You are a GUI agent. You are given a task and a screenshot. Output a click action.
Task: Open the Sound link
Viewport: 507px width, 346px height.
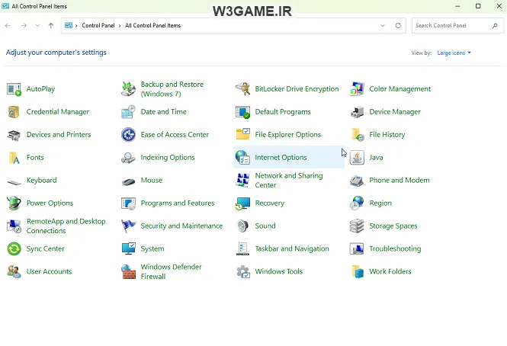pos(265,226)
